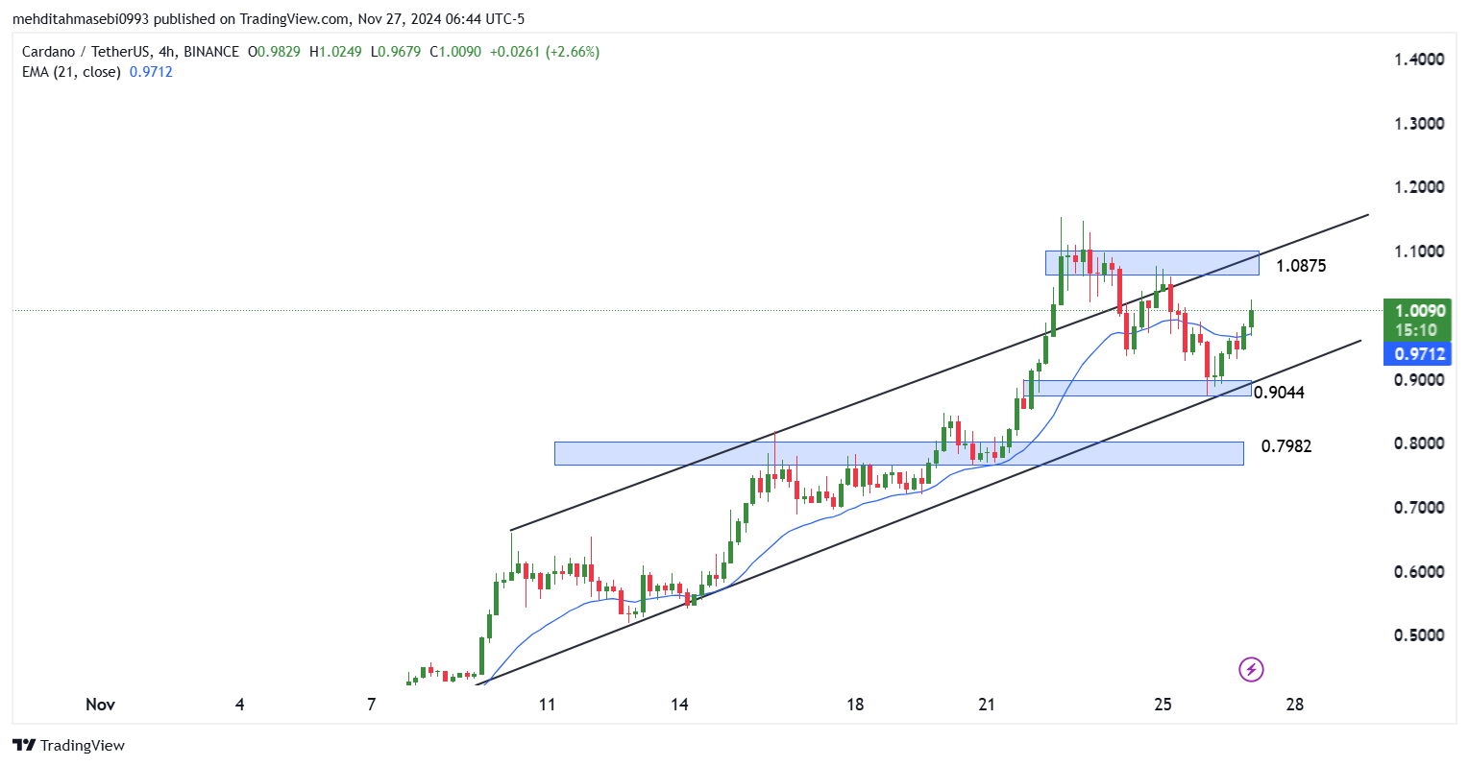Screen dimensions: 1469x766
Task: Click the publisher text mehditahmasebi0993 at top
Action: tap(81, 19)
